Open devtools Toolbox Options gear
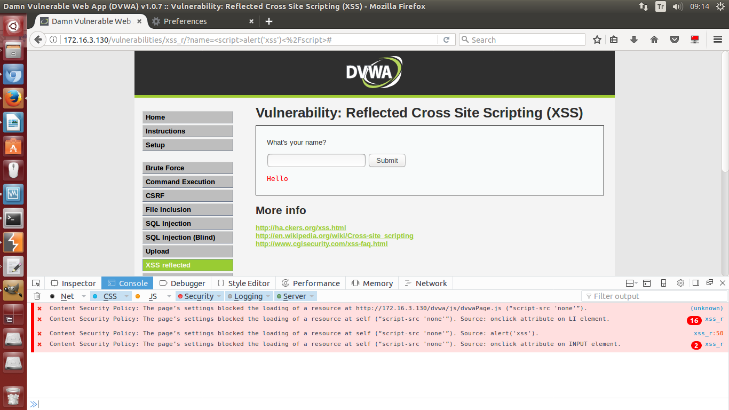The width and height of the screenshot is (729, 410). coord(680,283)
